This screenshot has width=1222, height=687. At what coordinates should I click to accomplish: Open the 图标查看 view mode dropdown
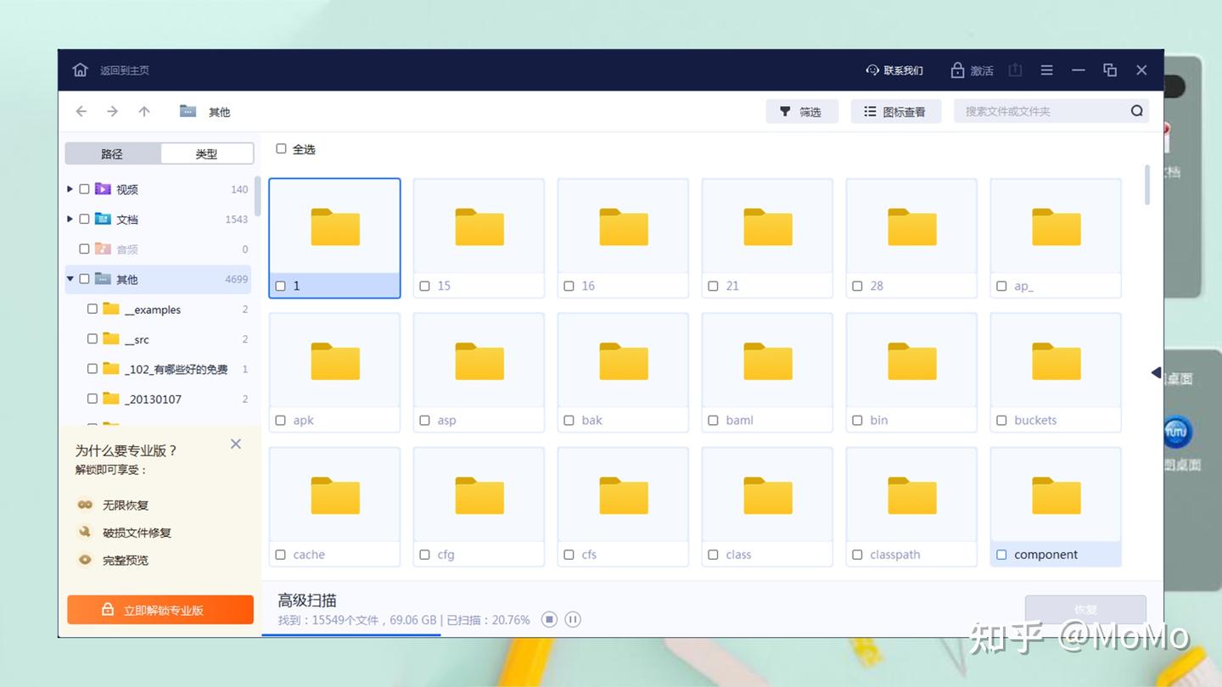coord(896,111)
